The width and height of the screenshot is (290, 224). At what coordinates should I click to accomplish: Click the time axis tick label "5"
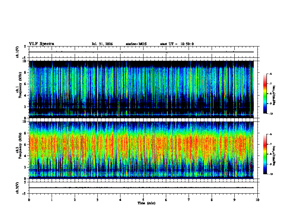(x=143, y=200)
